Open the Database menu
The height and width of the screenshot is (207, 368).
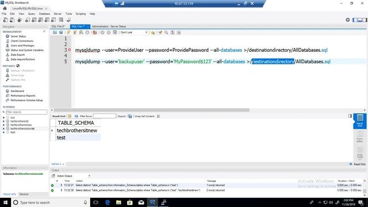pyautogui.click(x=44, y=14)
